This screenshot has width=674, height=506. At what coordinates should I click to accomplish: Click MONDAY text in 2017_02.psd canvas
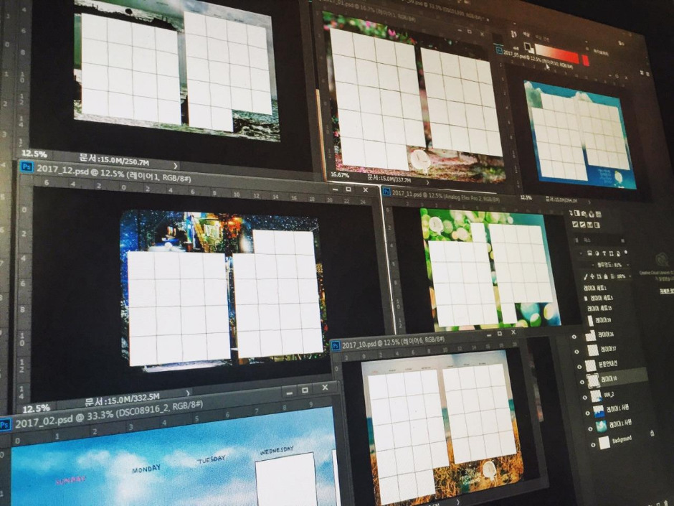(x=146, y=468)
